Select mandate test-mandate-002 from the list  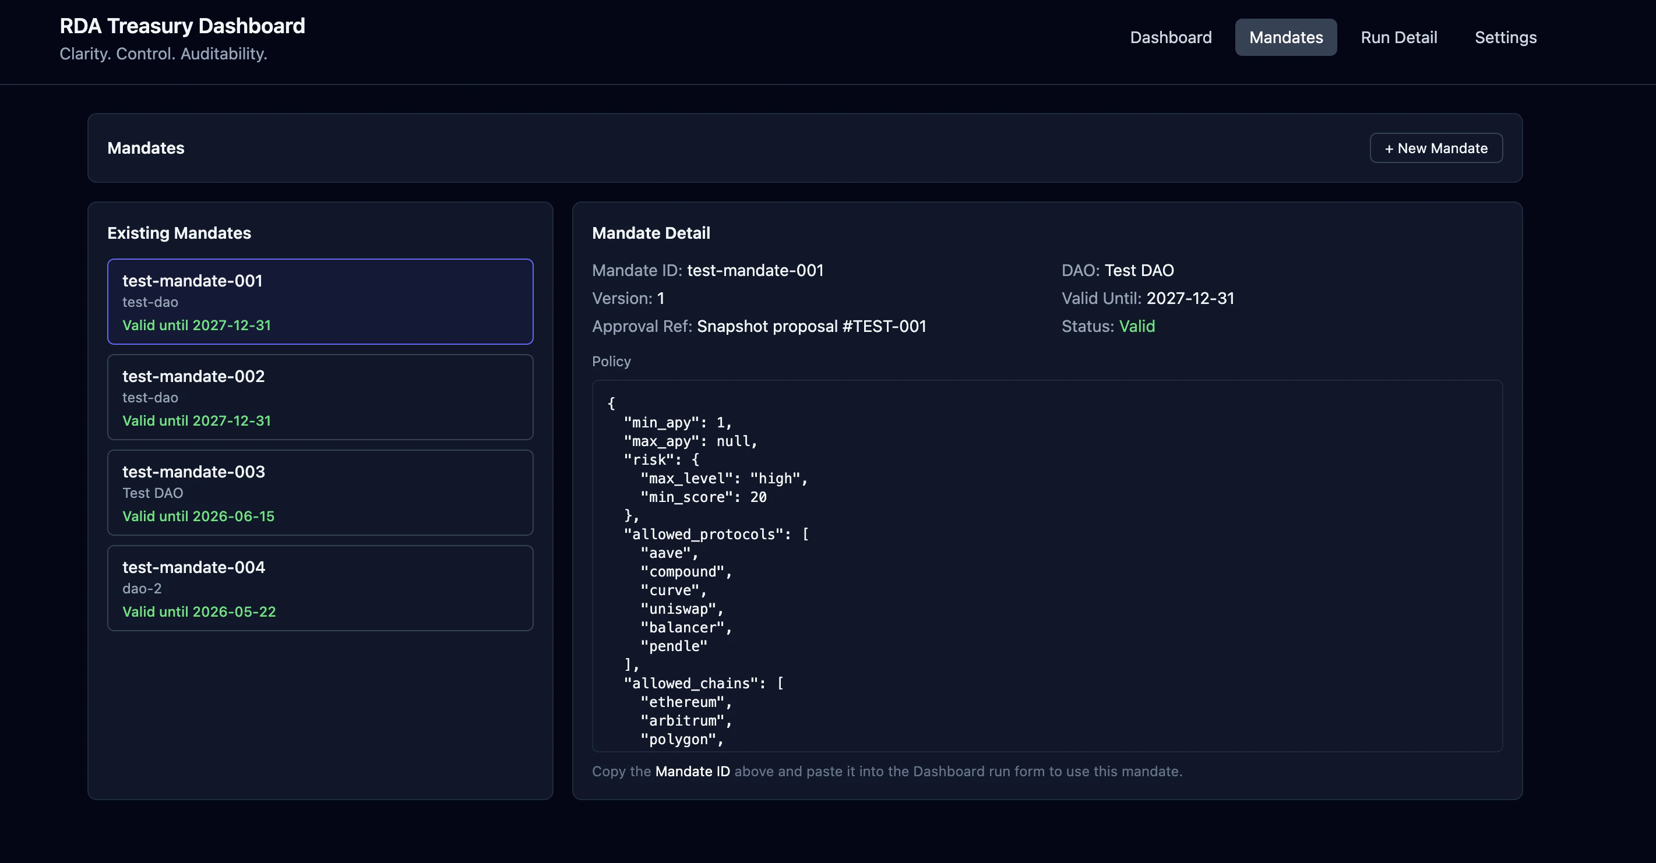tap(319, 397)
